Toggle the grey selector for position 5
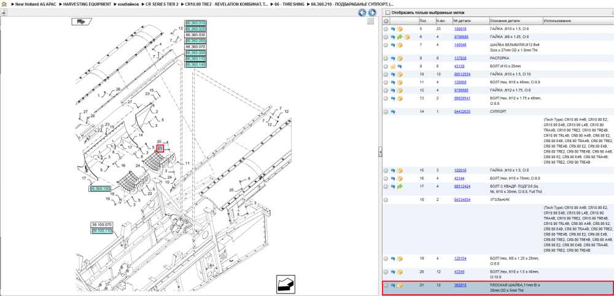 tap(386, 29)
